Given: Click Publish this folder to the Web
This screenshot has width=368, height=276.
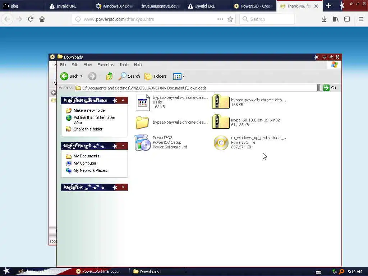Looking at the screenshot, I should (94, 120).
